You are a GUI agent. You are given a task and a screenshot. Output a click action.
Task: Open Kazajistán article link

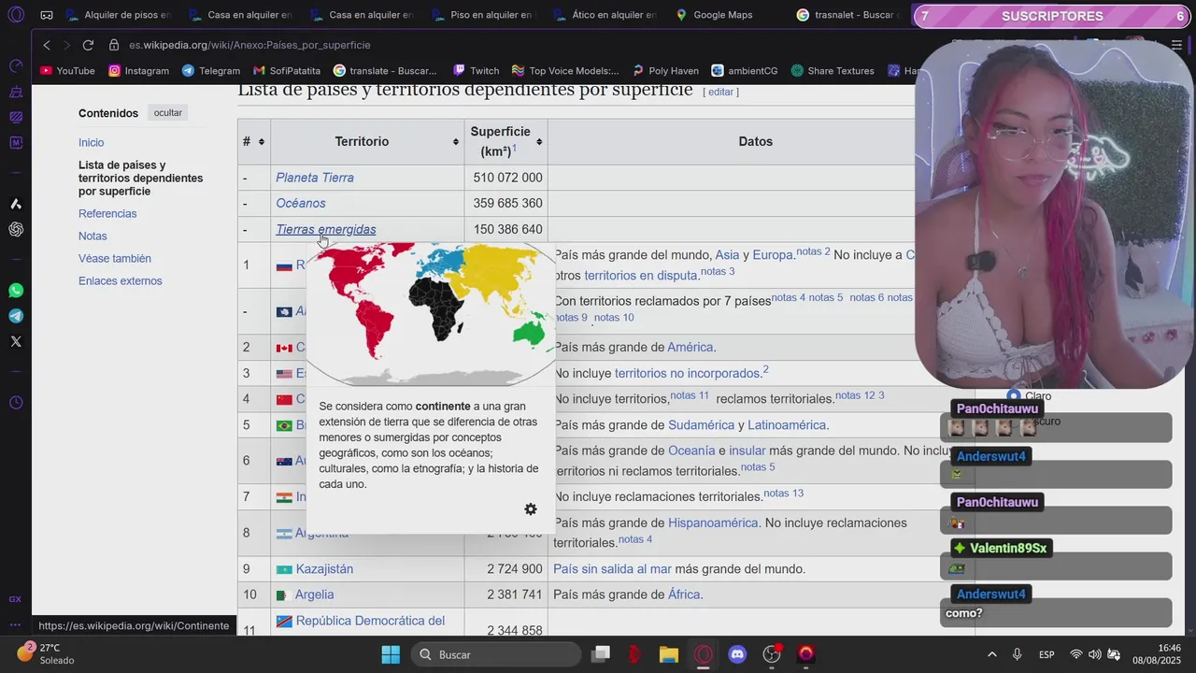(x=324, y=569)
